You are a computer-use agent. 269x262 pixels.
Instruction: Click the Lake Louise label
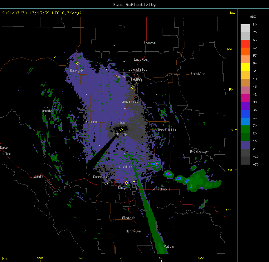pos(5,151)
